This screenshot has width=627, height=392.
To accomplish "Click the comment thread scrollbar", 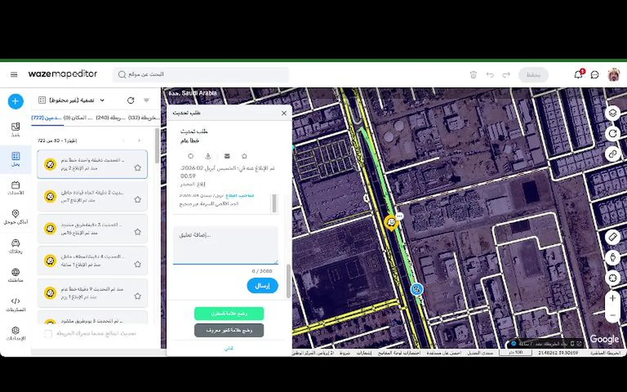I will coord(274,204).
